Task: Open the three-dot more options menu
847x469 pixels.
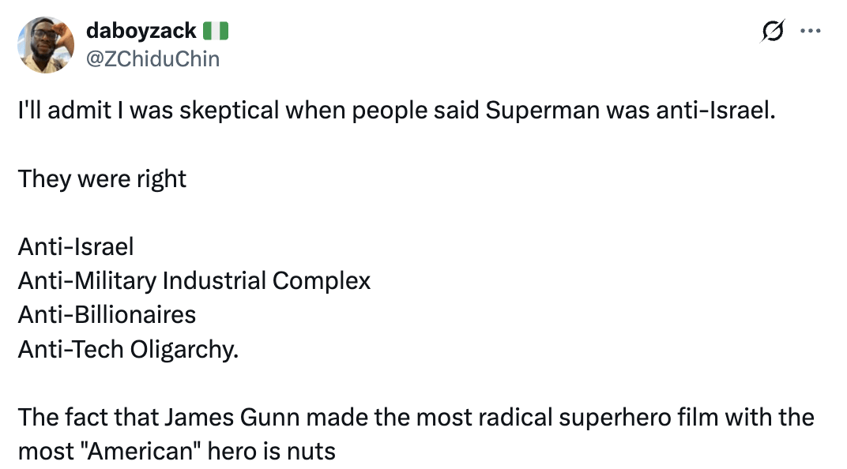Action: [x=811, y=32]
